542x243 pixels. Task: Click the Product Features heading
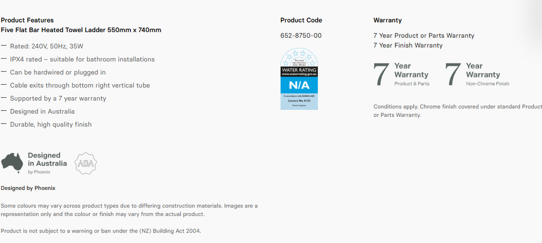[x=27, y=21]
